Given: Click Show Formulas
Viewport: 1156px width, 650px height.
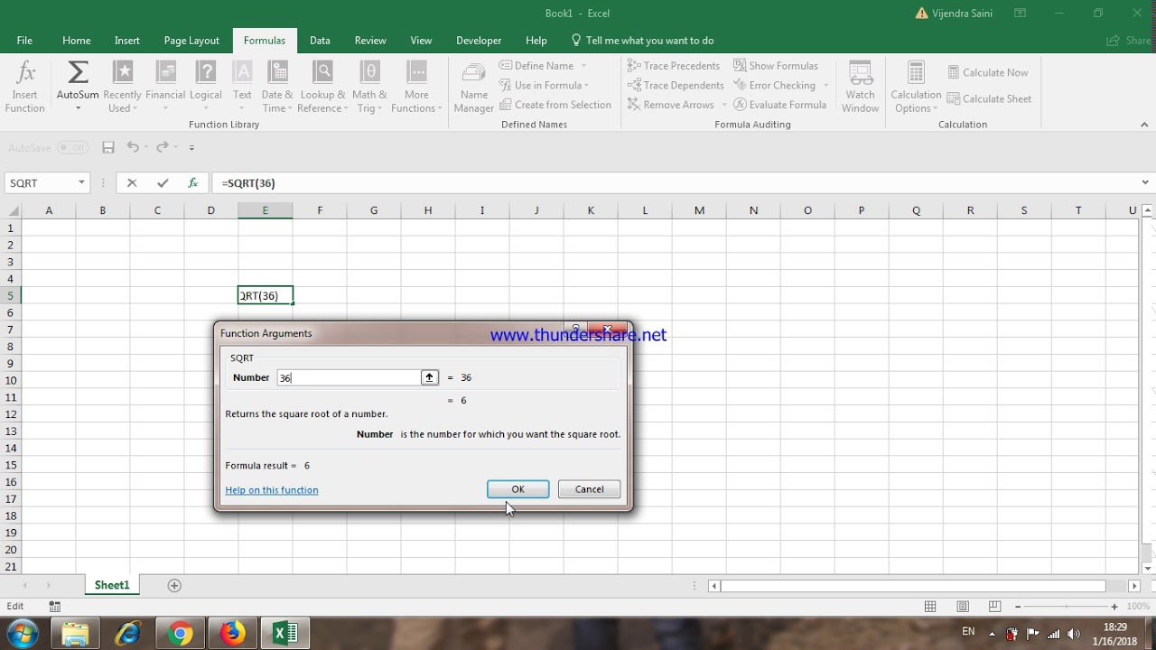Looking at the screenshot, I should click(776, 66).
